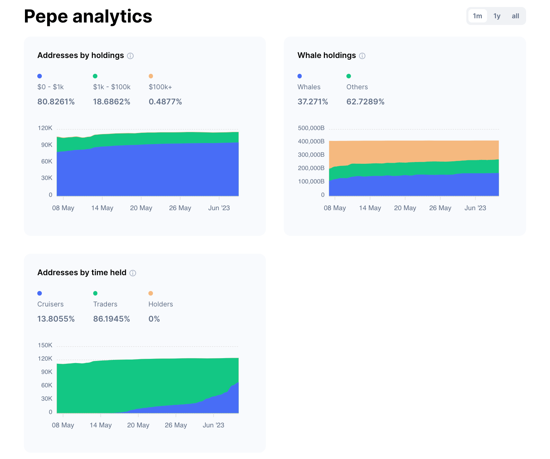The height and width of the screenshot is (459, 550).
Task: Open info icon beside Whale holdings
Action: click(x=362, y=56)
